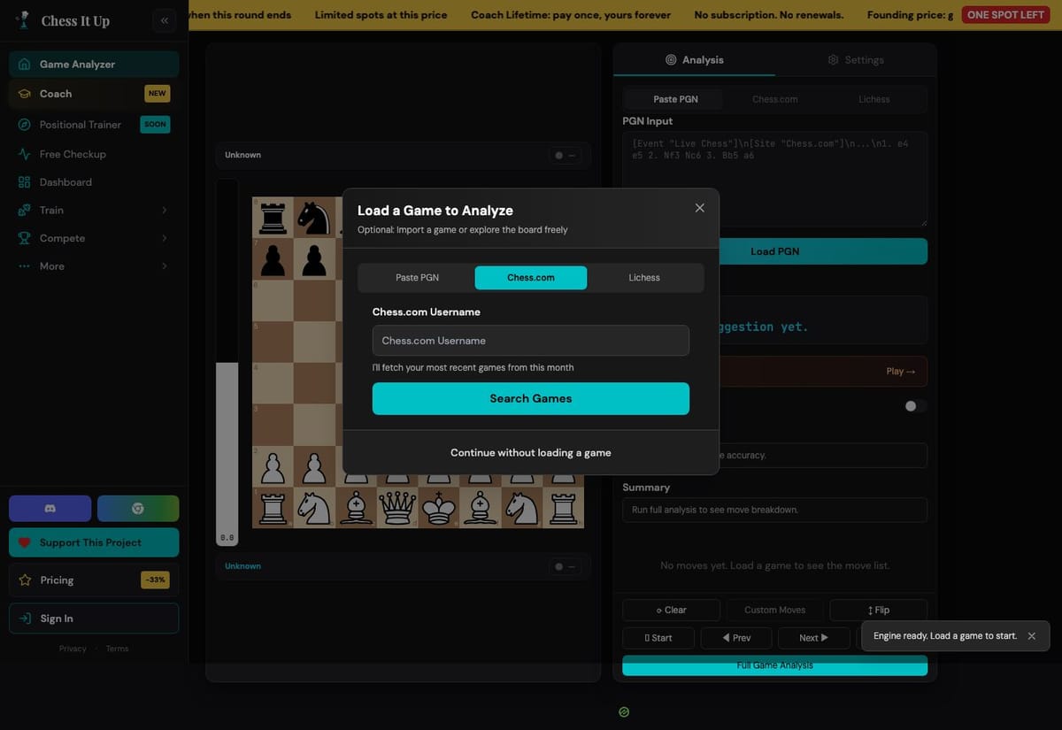Select the highlighted Chess.com tab in the dialog
The width and height of the screenshot is (1062, 730).
tap(531, 278)
